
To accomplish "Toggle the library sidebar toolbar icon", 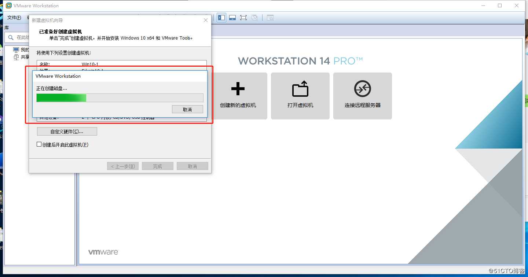I will tap(221, 18).
